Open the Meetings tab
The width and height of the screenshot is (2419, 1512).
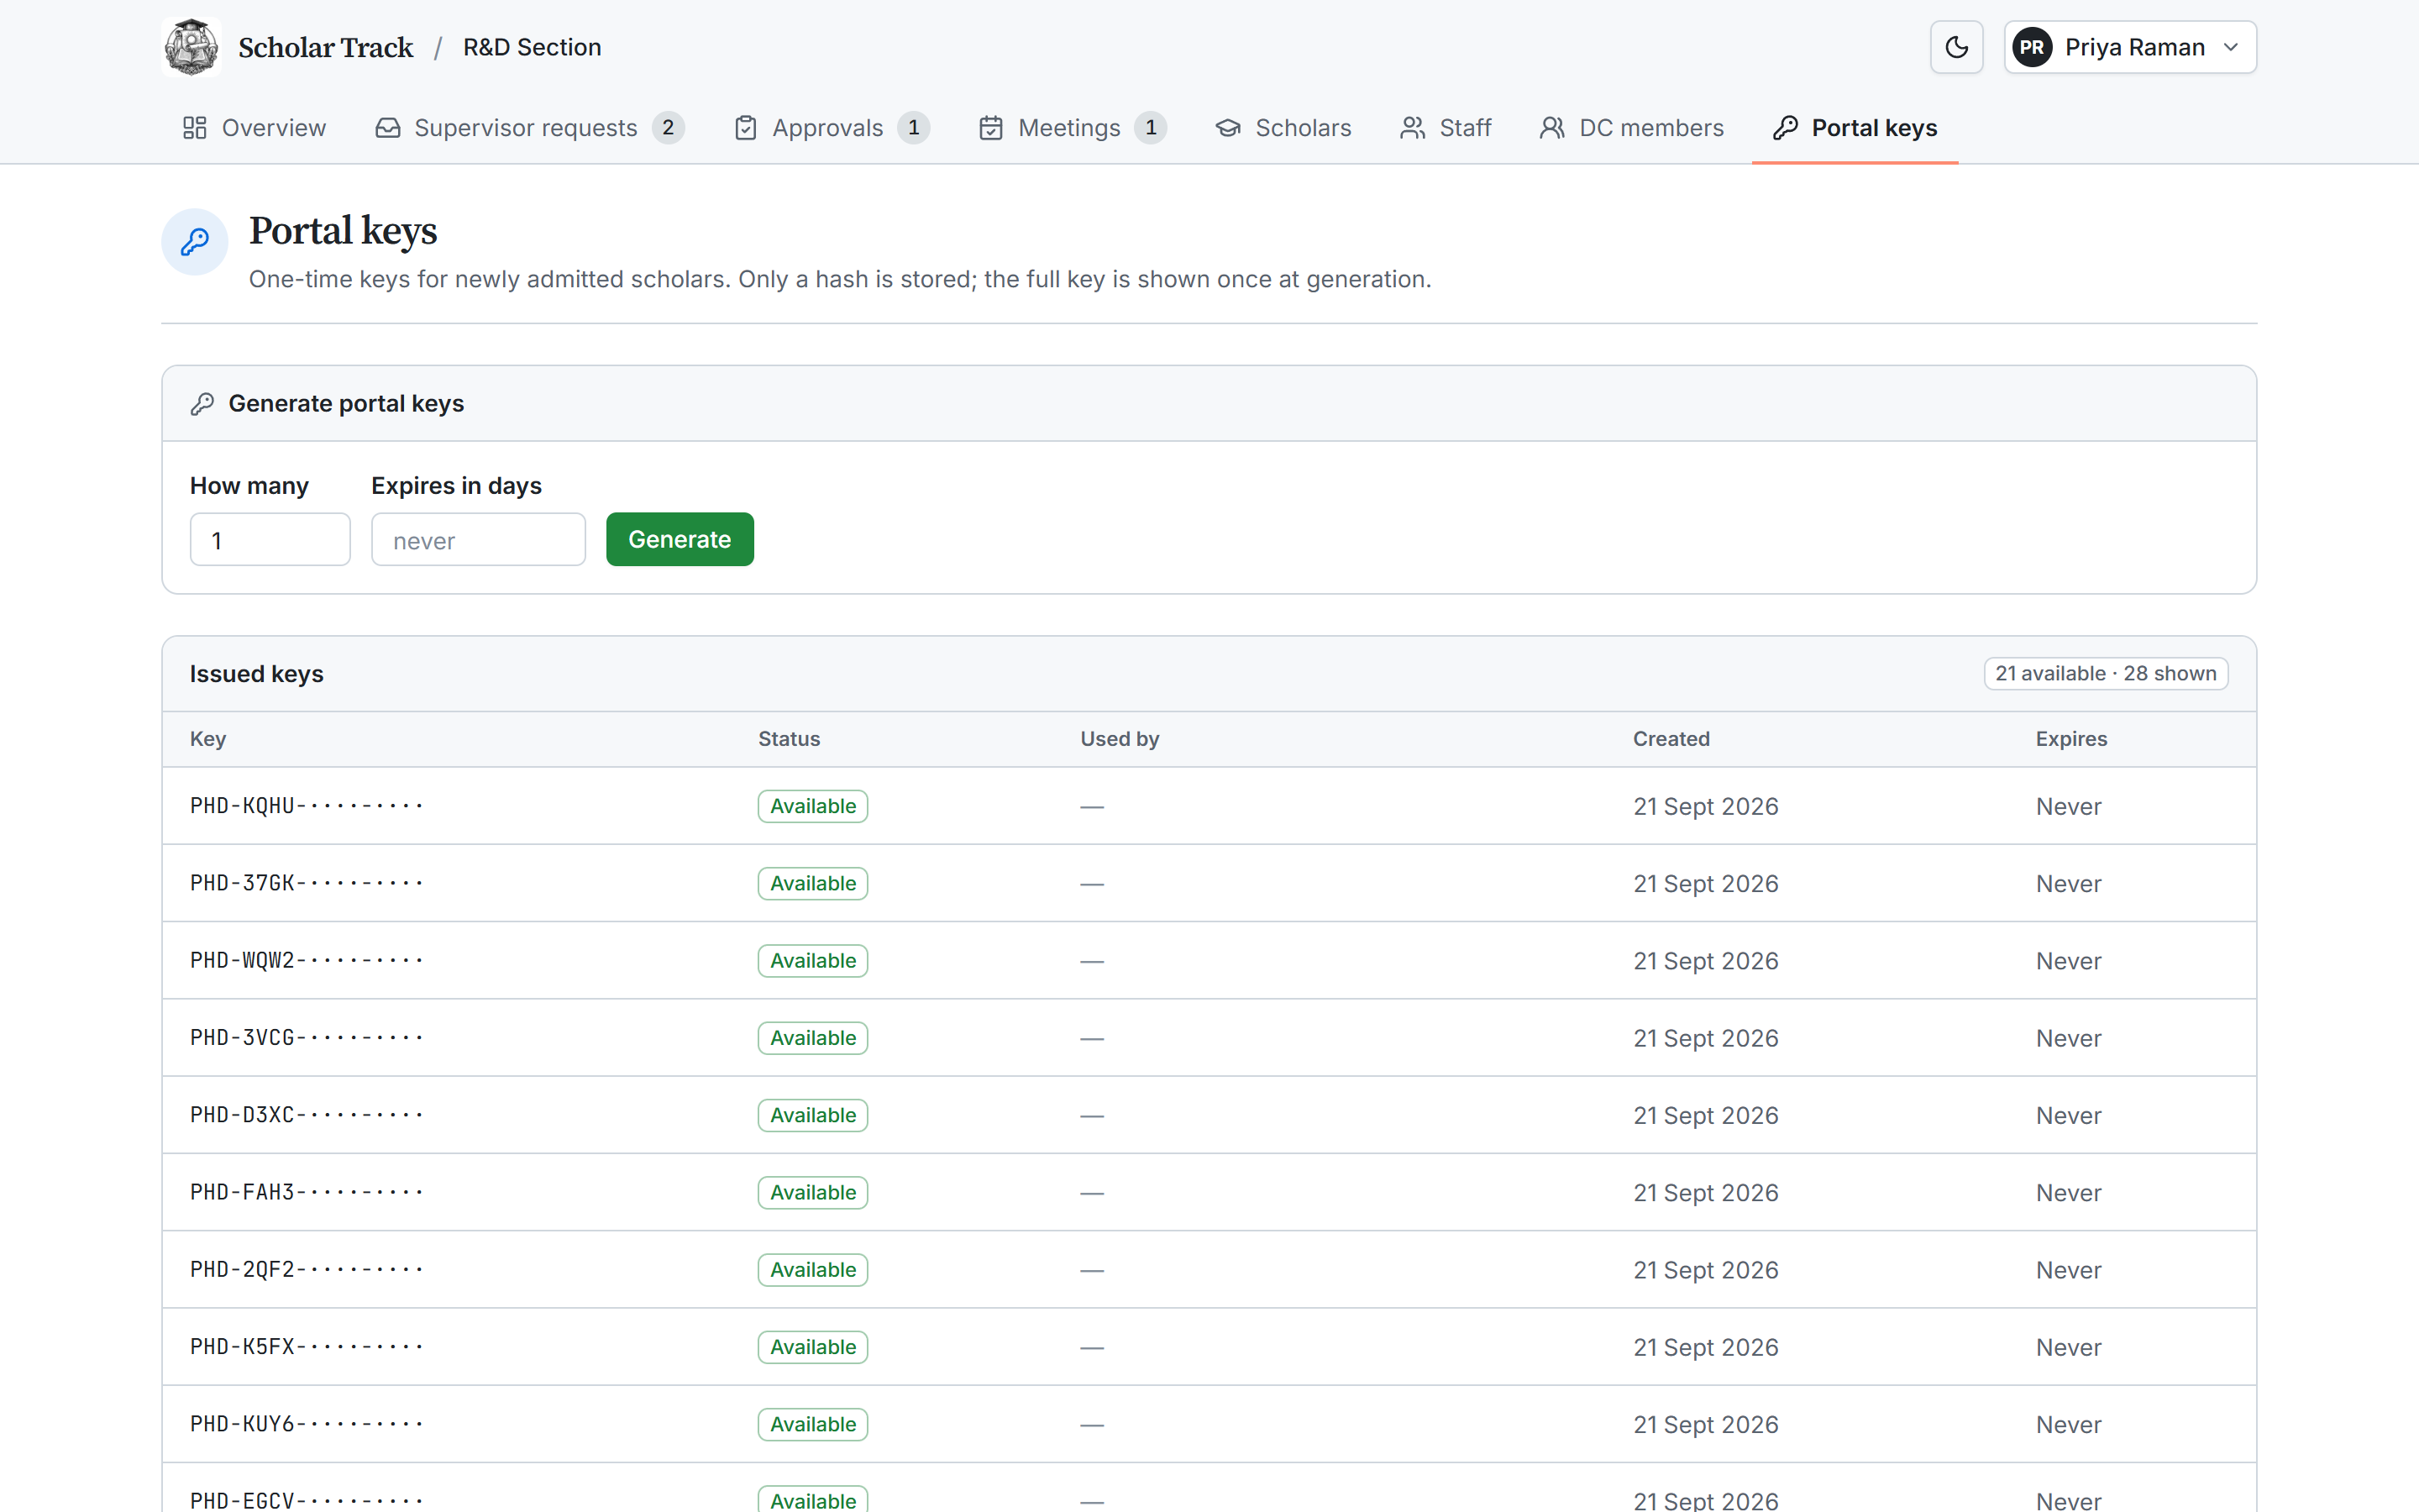click(x=1073, y=128)
